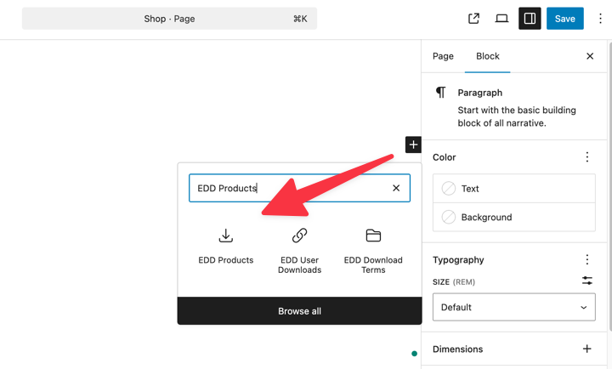Choose the Text color swatch
612x369 pixels.
449,189
